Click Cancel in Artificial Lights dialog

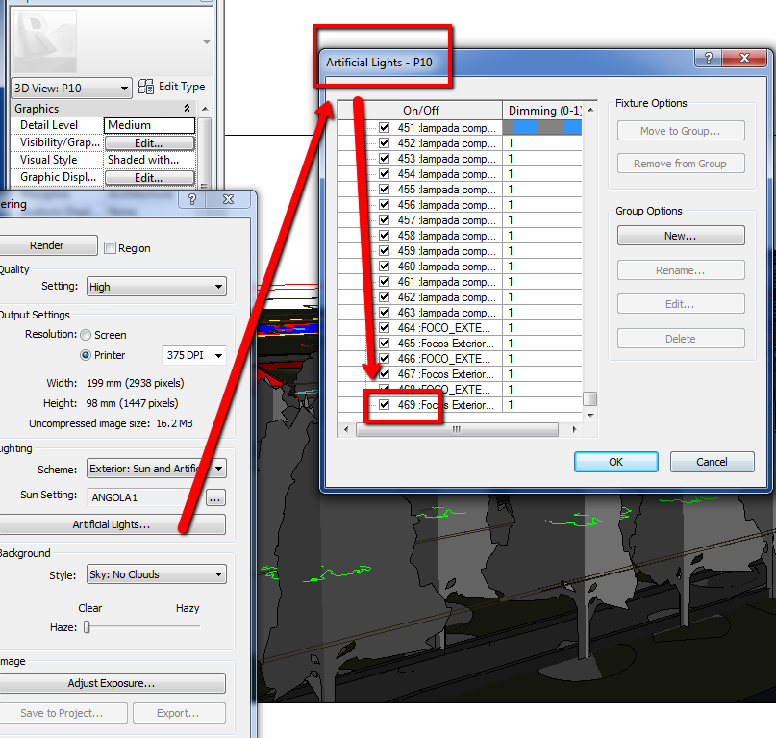tap(713, 462)
